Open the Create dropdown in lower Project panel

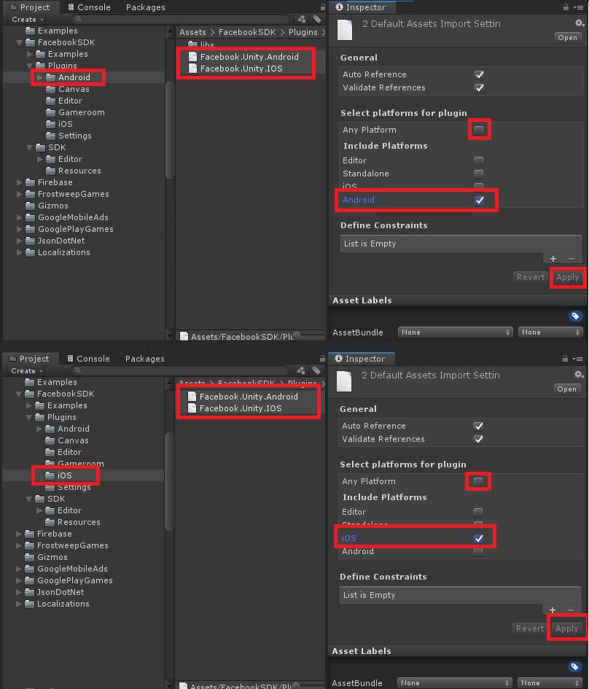click(x=27, y=371)
